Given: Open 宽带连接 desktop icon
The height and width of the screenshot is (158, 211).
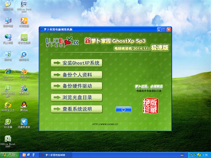Looking at the screenshot, I should 24,88.
